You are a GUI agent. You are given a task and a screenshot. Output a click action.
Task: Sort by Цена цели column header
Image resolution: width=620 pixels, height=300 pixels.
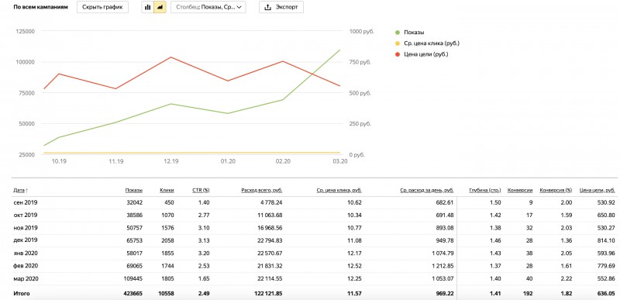point(597,190)
